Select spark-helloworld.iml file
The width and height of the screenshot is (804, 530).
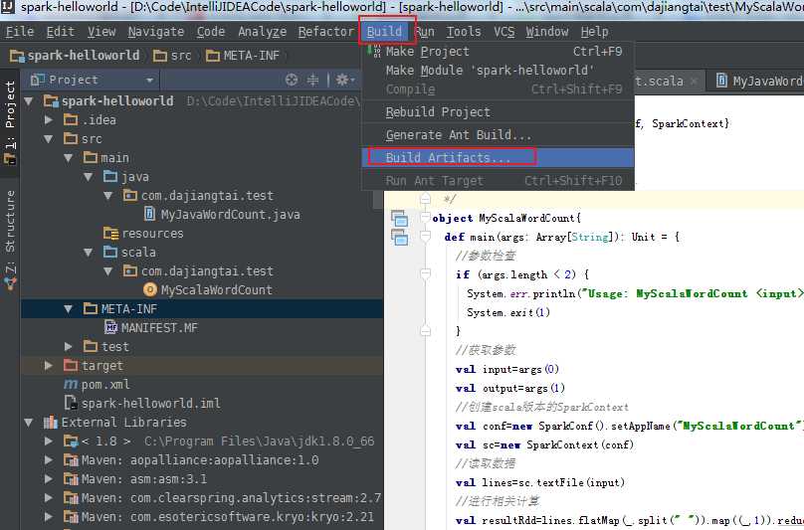coord(151,404)
